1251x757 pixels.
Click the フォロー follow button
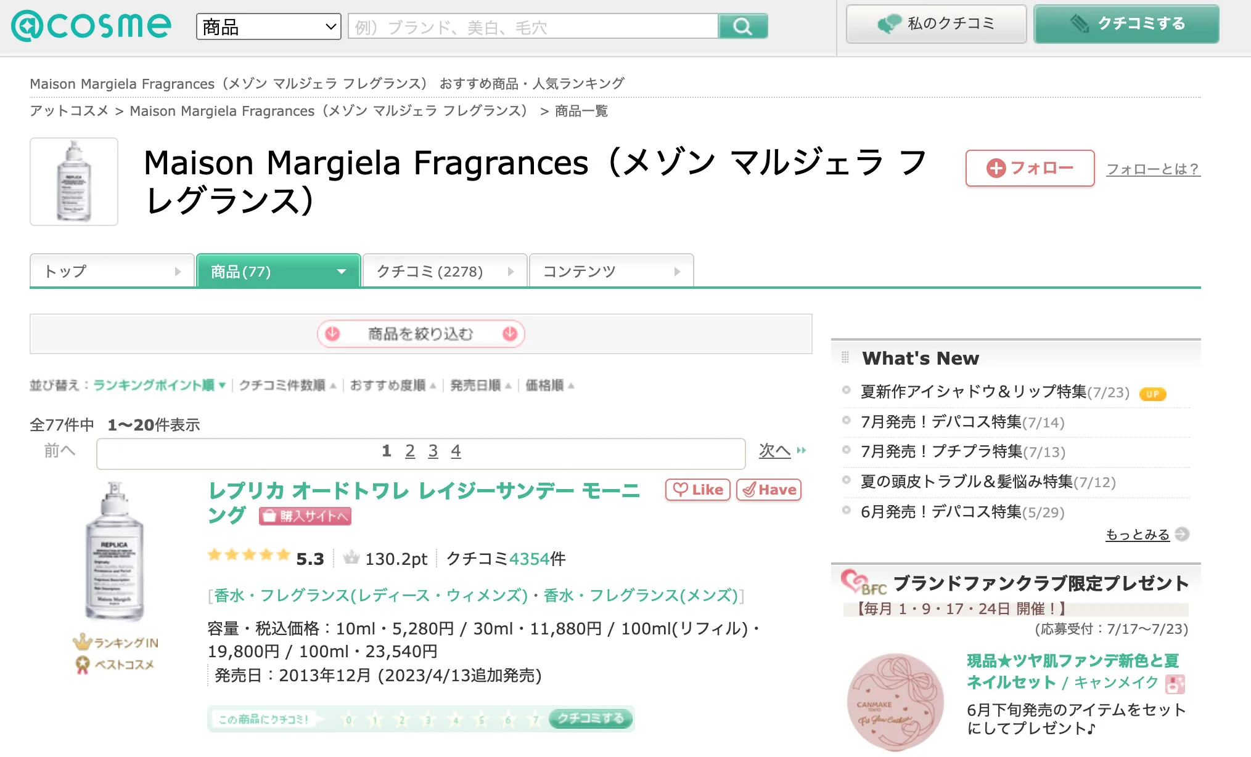click(x=1030, y=168)
